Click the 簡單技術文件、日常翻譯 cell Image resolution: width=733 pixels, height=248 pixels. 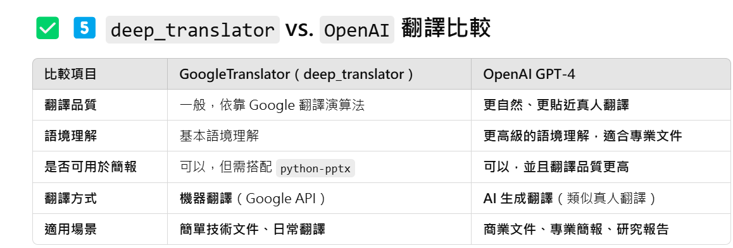pyautogui.click(x=253, y=229)
